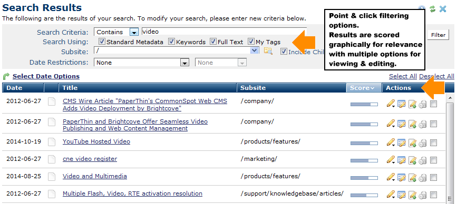The width and height of the screenshot is (457, 204).
Task: Open the subsite folder browse icon
Action: 268,52
